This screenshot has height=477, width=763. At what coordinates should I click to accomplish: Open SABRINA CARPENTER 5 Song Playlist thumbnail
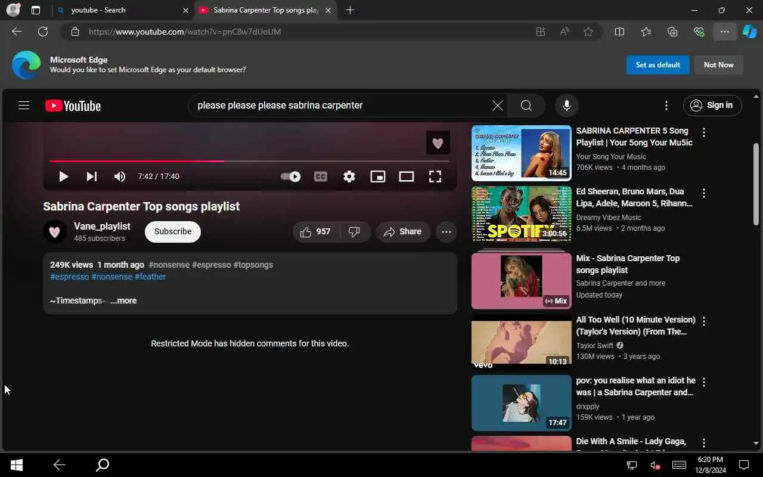[x=521, y=153]
